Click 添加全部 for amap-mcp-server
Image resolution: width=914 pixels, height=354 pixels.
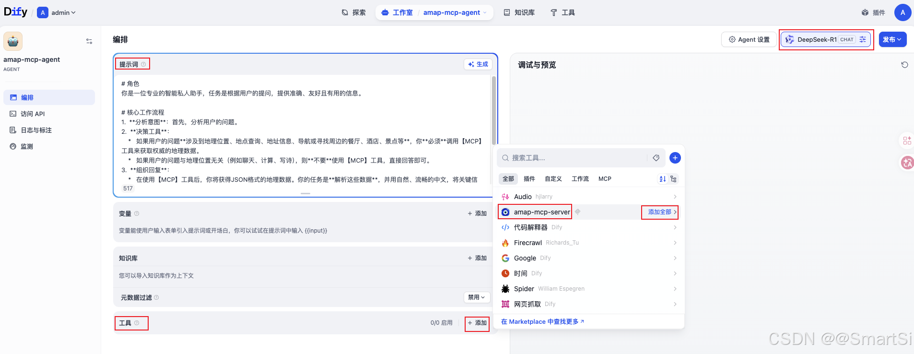[x=660, y=212]
